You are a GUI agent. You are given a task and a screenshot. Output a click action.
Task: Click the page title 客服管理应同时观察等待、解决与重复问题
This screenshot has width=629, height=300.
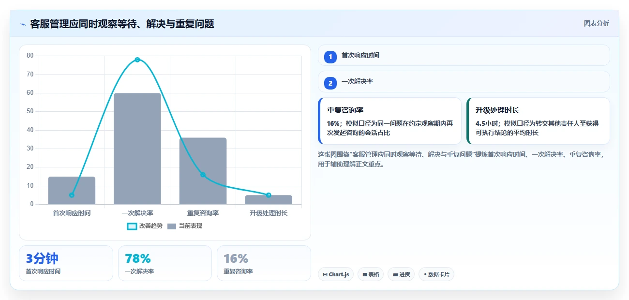(x=122, y=24)
